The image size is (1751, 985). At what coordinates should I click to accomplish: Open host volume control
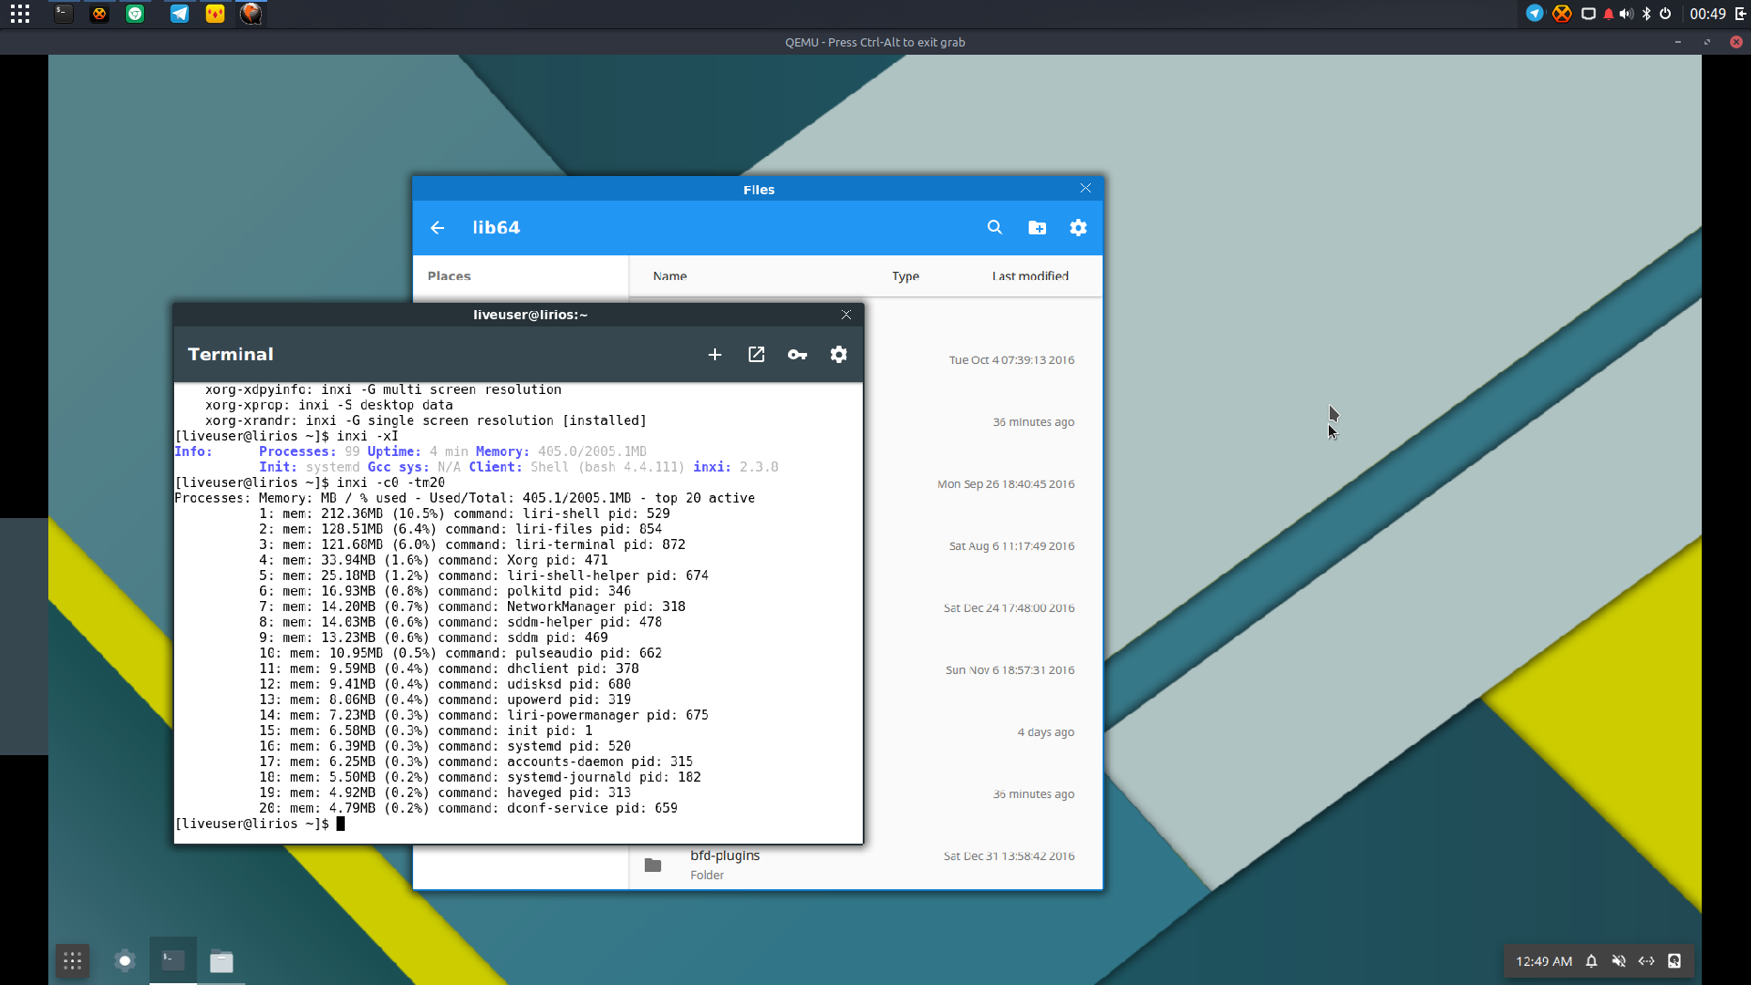(x=1626, y=14)
